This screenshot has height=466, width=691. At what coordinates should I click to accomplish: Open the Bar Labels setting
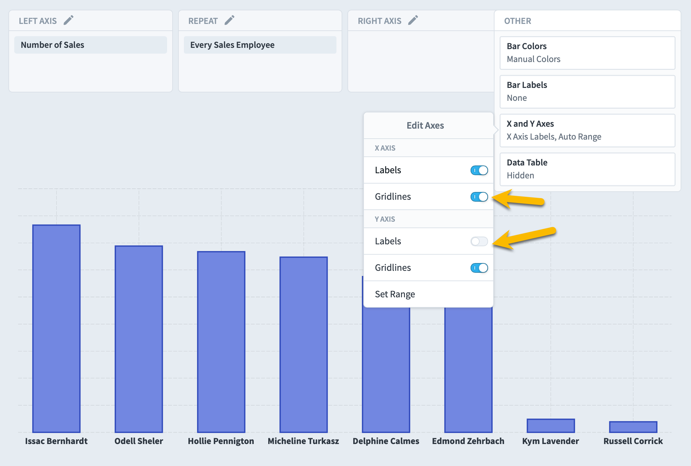click(587, 92)
